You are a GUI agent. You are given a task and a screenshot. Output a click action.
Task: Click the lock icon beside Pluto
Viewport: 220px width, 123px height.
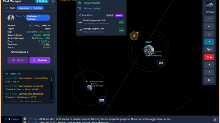tap(24, 16)
